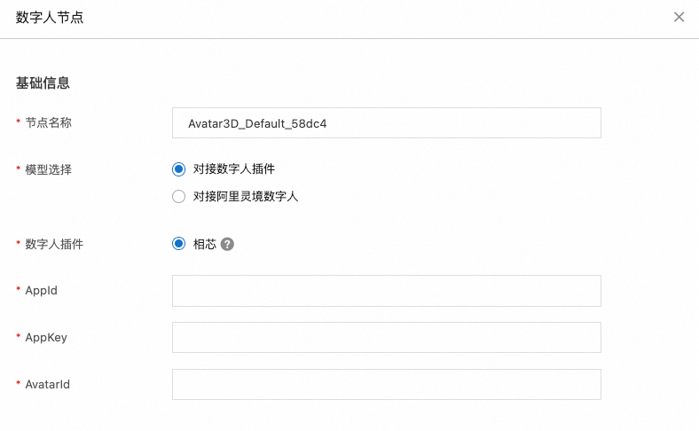Click the 数字人节点 dialog title
The height and width of the screenshot is (431, 699).
[50, 18]
